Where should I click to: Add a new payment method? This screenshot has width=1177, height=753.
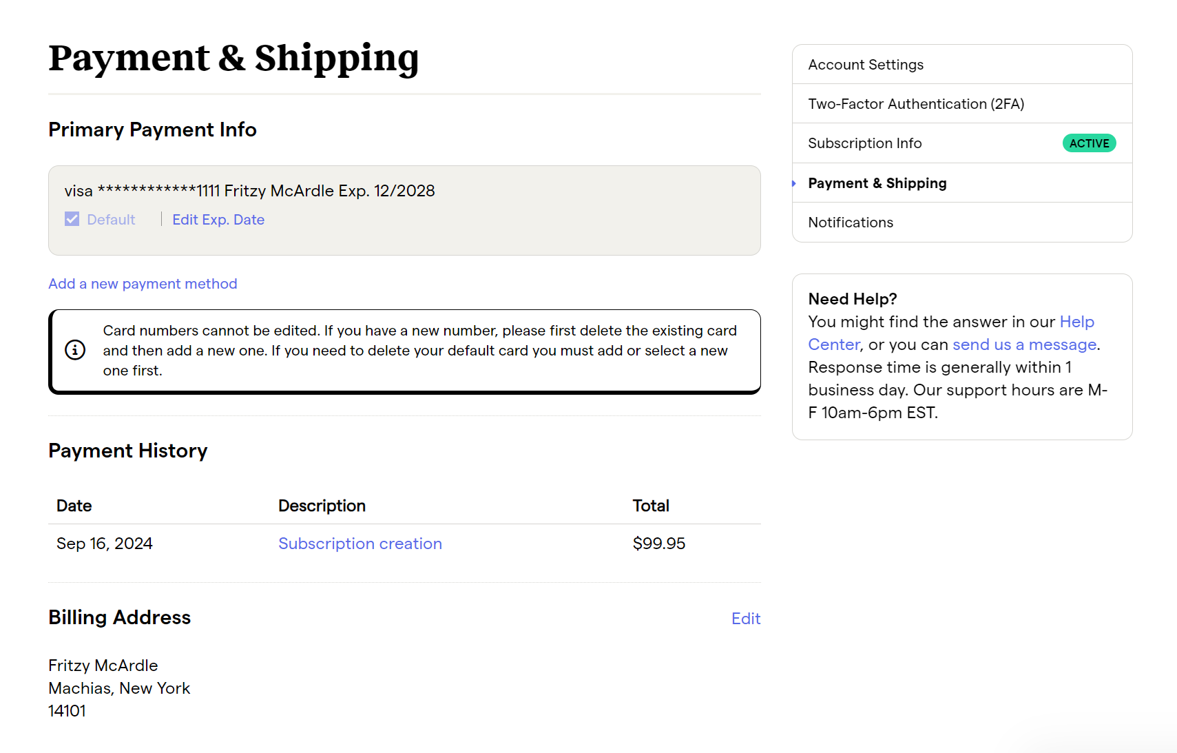click(143, 284)
